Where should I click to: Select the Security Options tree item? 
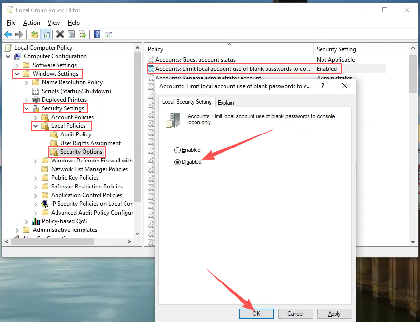[81, 152]
